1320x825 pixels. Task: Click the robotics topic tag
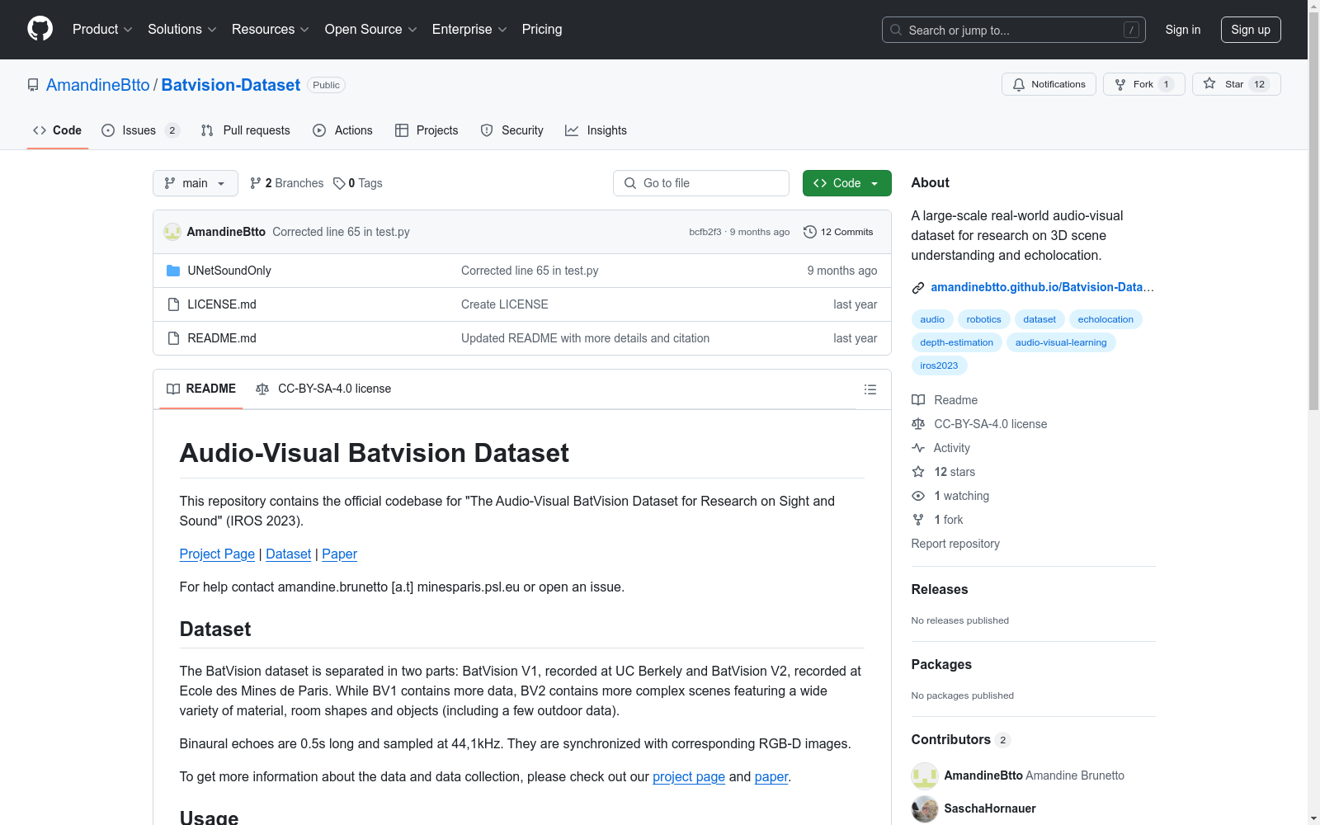pos(983,319)
